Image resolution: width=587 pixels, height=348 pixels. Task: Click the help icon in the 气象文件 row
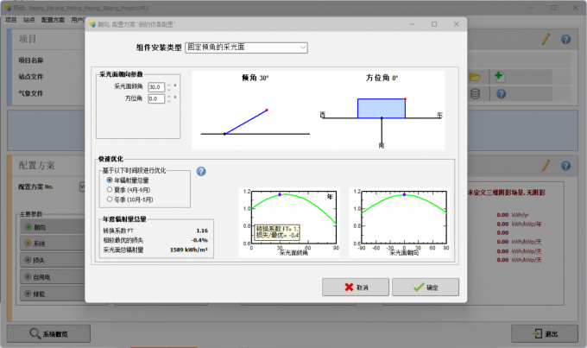pos(502,93)
